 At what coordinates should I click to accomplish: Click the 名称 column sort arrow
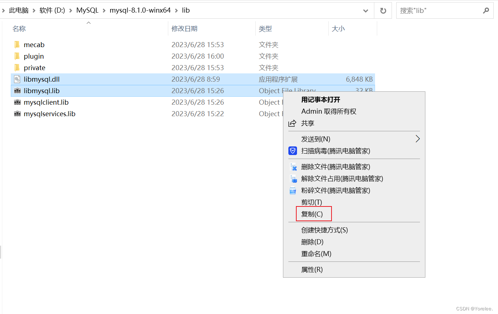click(88, 22)
